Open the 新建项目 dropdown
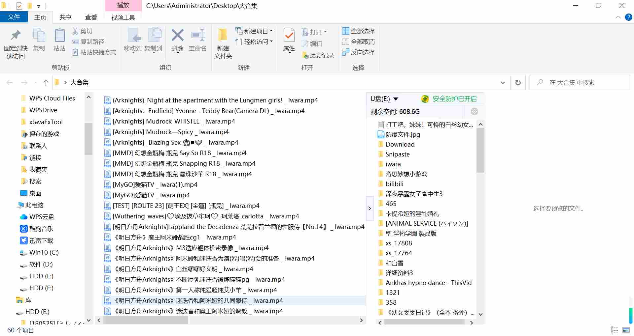Viewport: 634px width, 336px height. (x=254, y=31)
